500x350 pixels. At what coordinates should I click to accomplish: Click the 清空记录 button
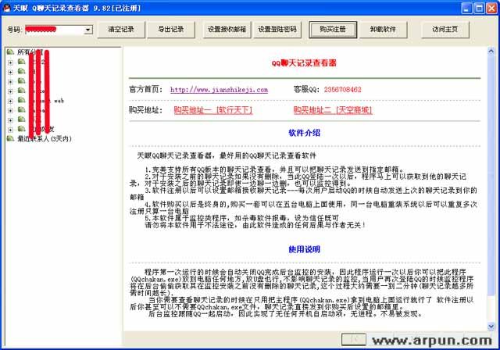(121, 30)
